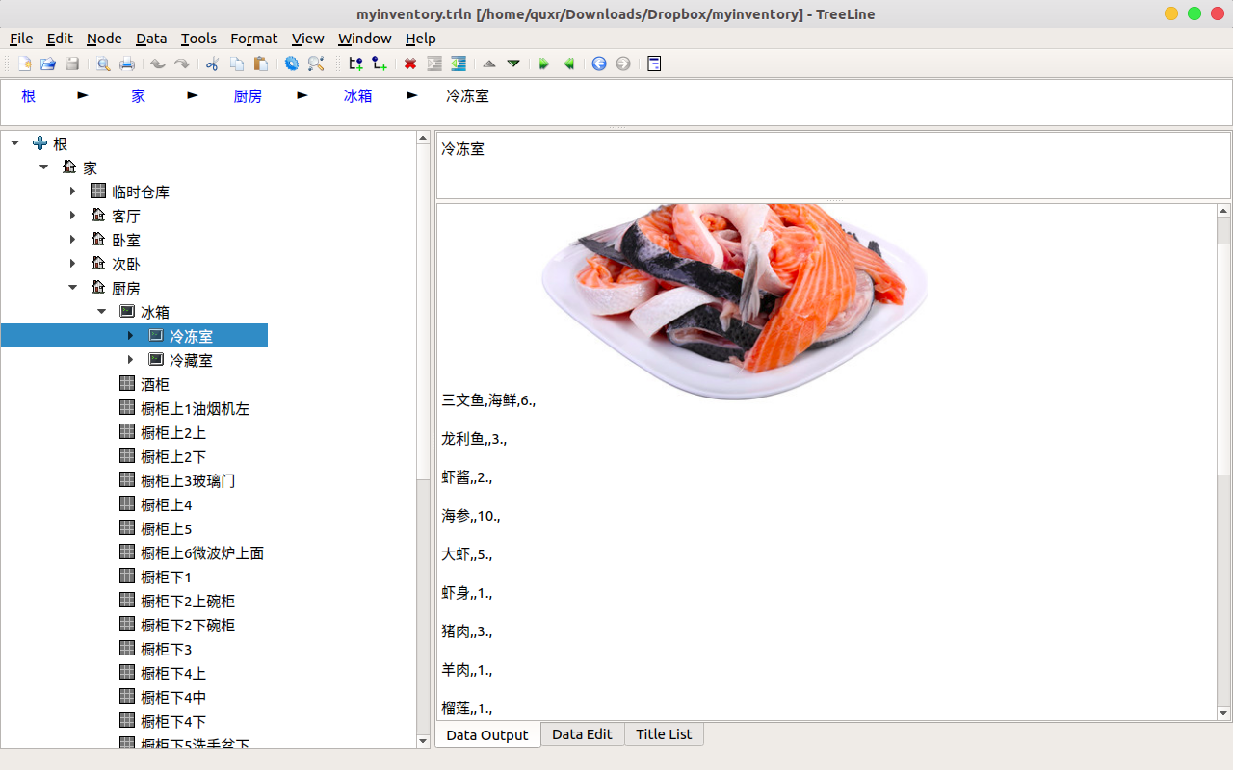Click the Print icon in the toolbar
This screenshot has width=1233, height=770.
point(127,64)
